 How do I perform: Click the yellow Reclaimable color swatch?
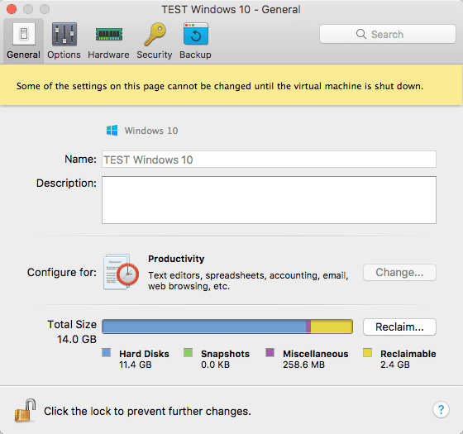[x=368, y=352]
